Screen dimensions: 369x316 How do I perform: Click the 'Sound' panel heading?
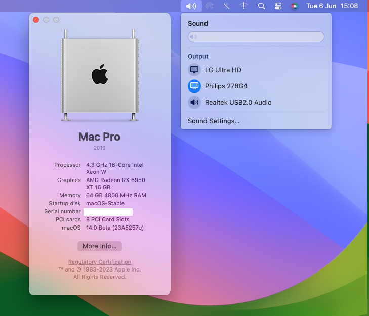[x=198, y=24]
